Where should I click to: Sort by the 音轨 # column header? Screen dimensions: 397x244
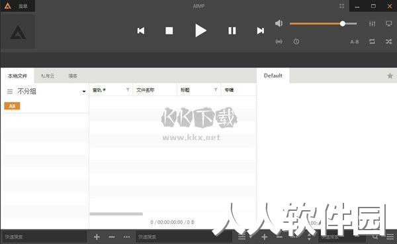[99, 90]
